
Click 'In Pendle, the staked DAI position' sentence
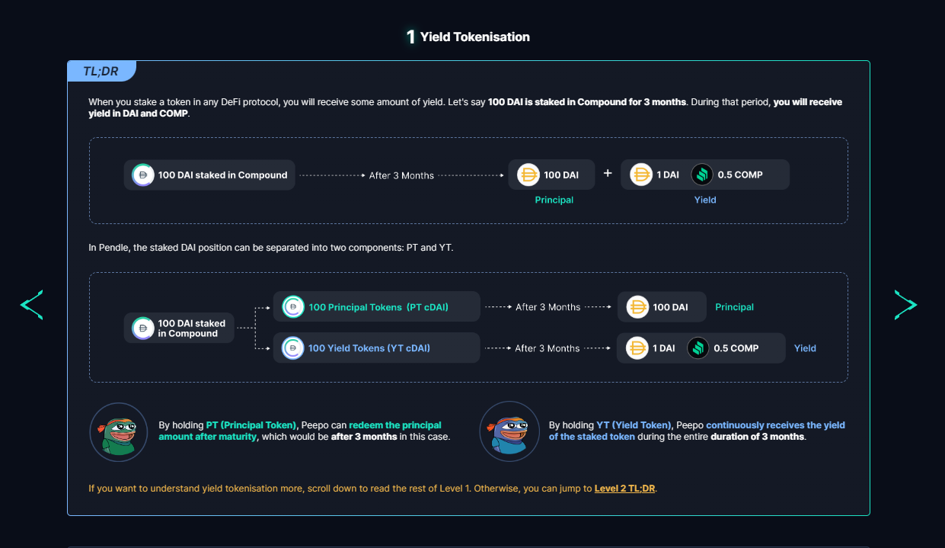pos(271,248)
